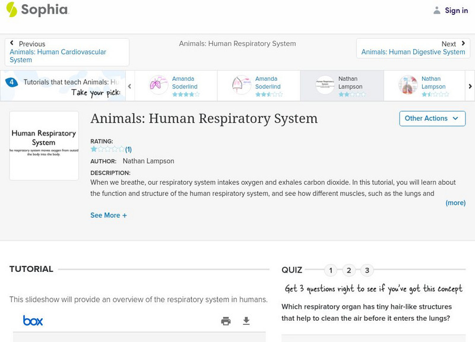The image size is (475, 342).
Task: Click the Sophia logo icon
Action: pyautogui.click(x=12, y=9)
